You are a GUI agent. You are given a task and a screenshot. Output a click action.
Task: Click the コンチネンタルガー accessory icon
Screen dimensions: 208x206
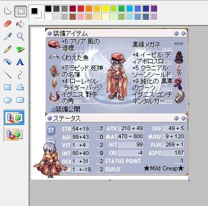pos(180,97)
